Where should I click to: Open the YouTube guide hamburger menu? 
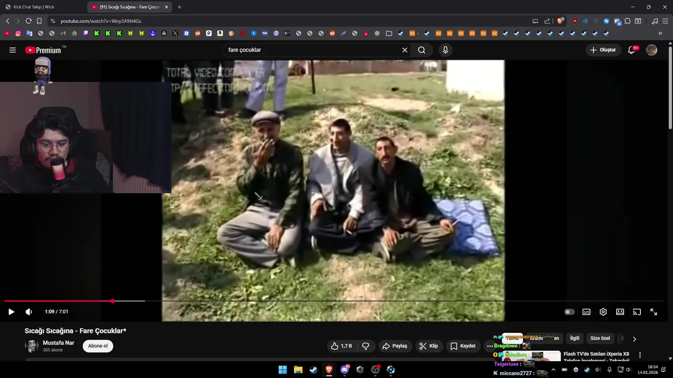pos(13,50)
